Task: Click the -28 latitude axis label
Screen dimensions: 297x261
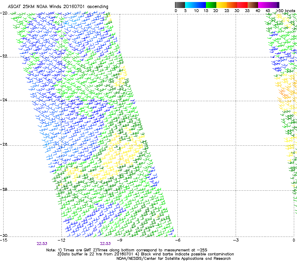Action: 4,190
